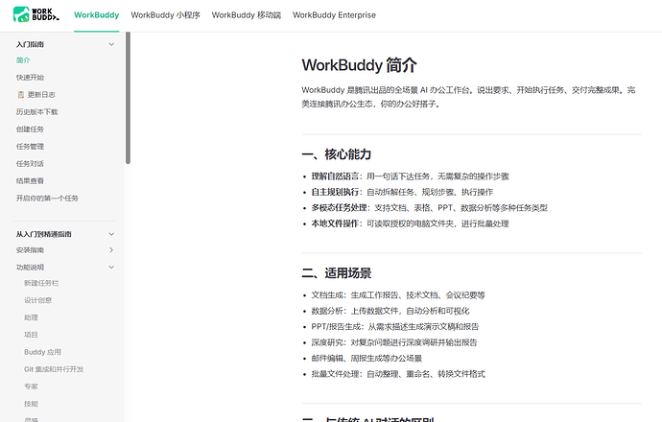Open 开启你的第一个任务 guide

47,198
